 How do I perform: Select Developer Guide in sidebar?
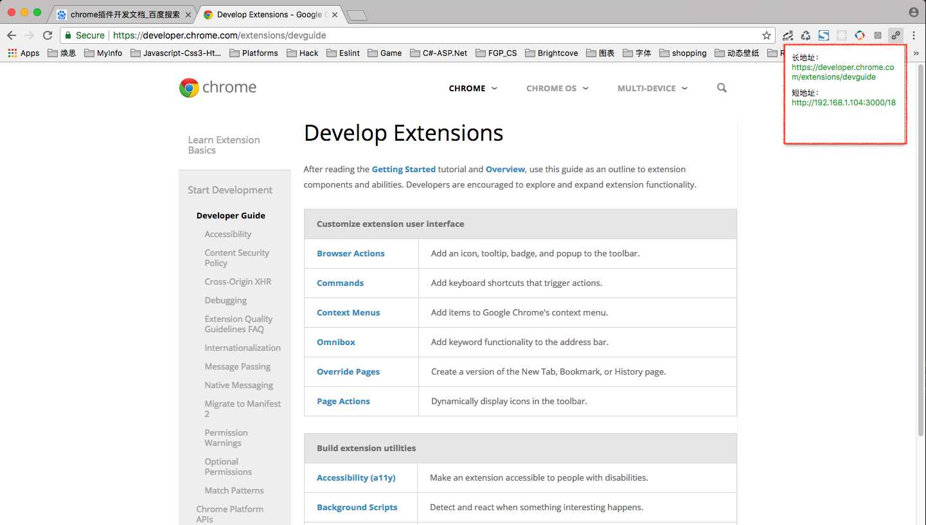[x=231, y=216]
